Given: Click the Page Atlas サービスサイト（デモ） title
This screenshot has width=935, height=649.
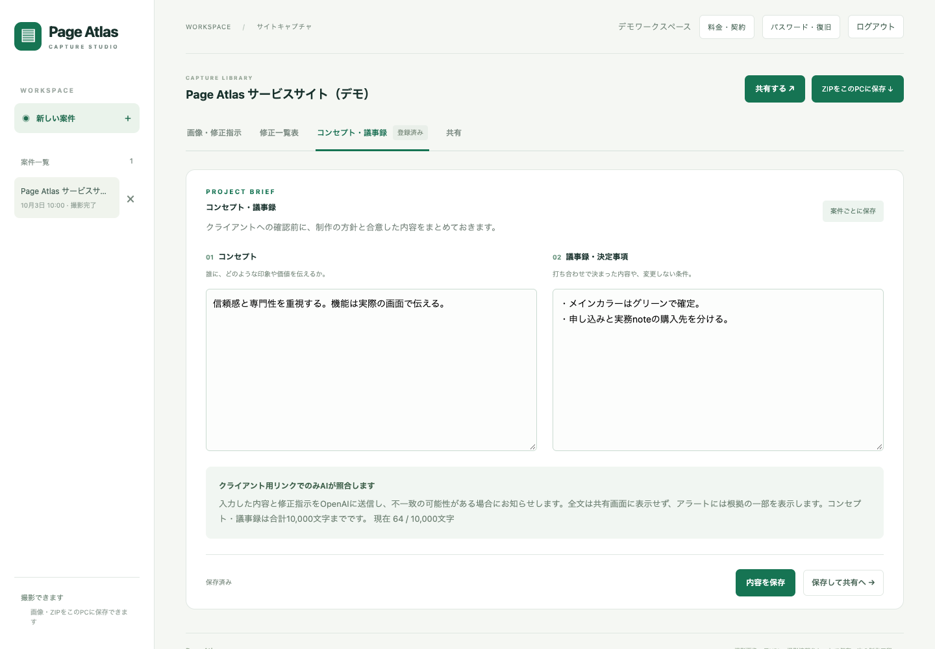Looking at the screenshot, I should tap(278, 94).
